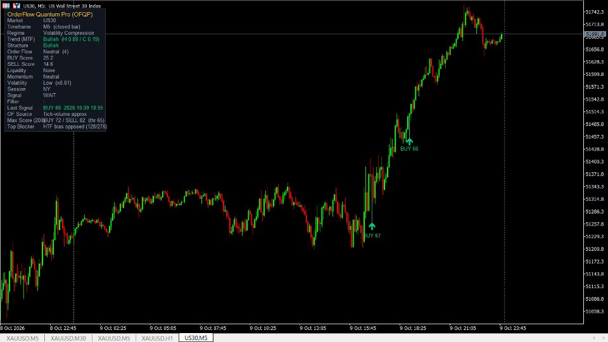Click the chart title US Wall Street 30 Index
The width and height of the screenshot is (608, 342).
[x=75, y=6]
